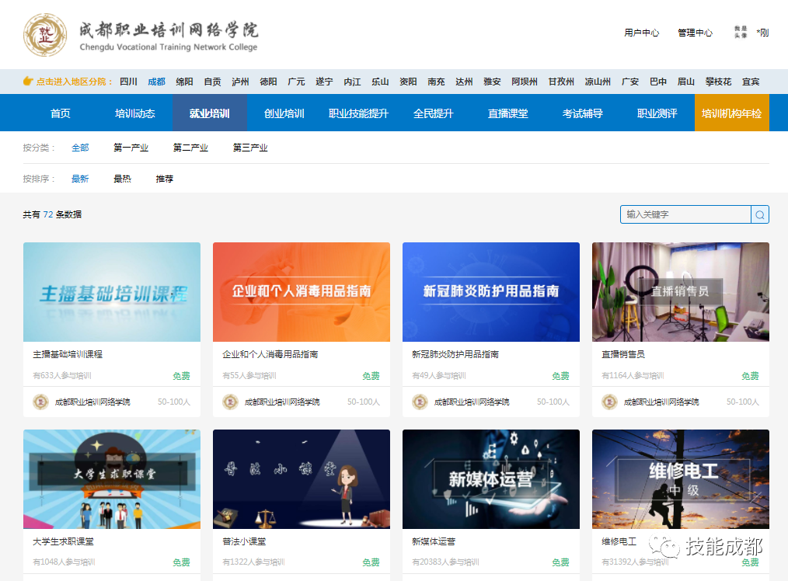Click the college logo emblem
The width and height of the screenshot is (788, 581).
point(45,34)
